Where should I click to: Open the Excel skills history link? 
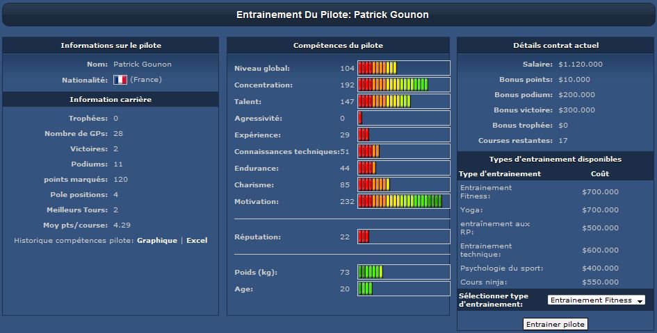[197, 240]
